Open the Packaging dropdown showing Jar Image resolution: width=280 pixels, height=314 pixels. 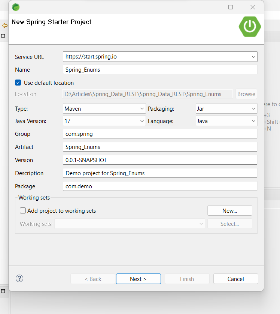[x=226, y=109]
